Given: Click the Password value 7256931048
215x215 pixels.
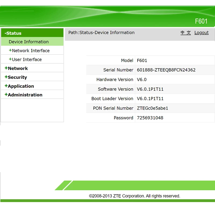Looking at the screenshot, I should click(150, 118).
